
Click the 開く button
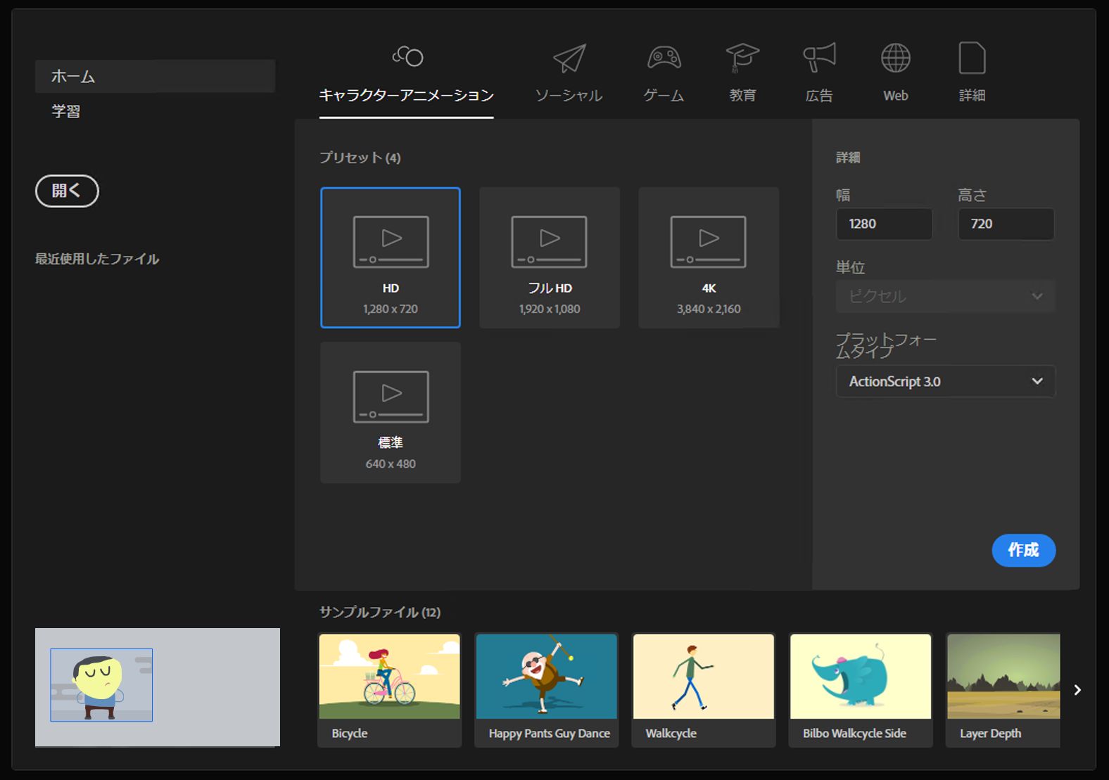[x=67, y=191]
